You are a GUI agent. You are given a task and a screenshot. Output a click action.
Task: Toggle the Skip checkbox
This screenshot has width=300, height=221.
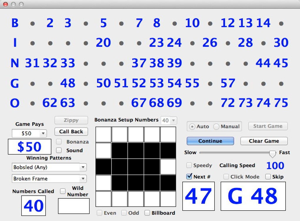click(268, 177)
